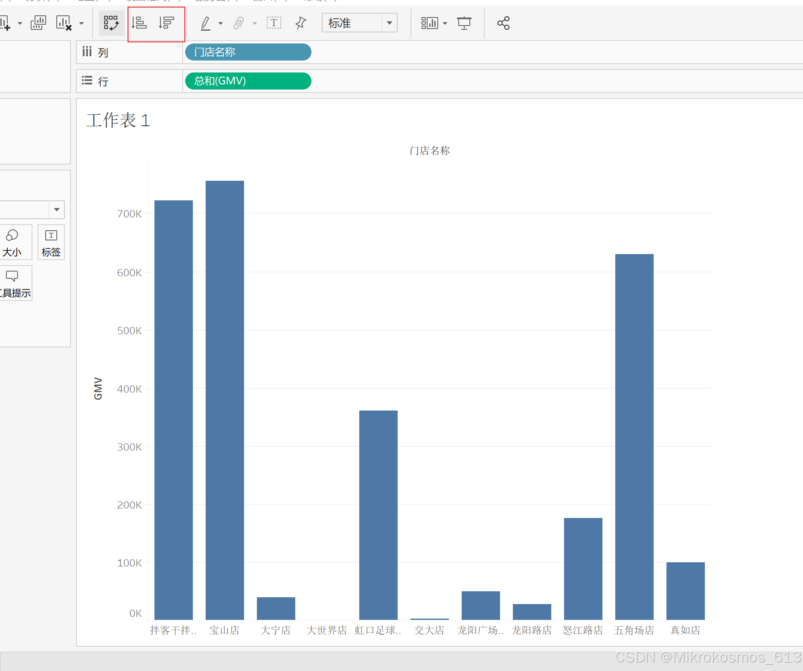Select the 大宁店 bar
Screen dimensions: 803x671
[276, 608]
